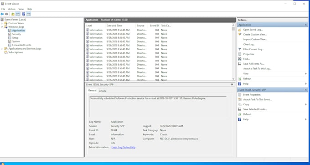
Task: Expand the Custom Views tree node
Action: (2, 23)
